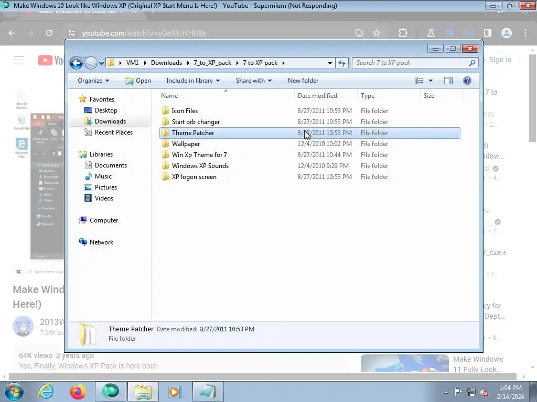Image resolution: width=537 pixels, height=402 pixels.
Task: Select Network in navigation pane
Action: pos(101,242)
